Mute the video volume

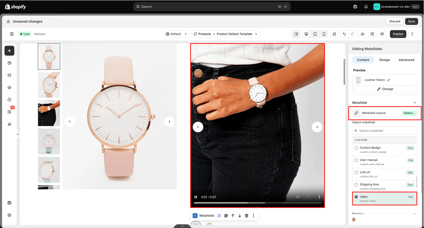click(x=297, y=197)
